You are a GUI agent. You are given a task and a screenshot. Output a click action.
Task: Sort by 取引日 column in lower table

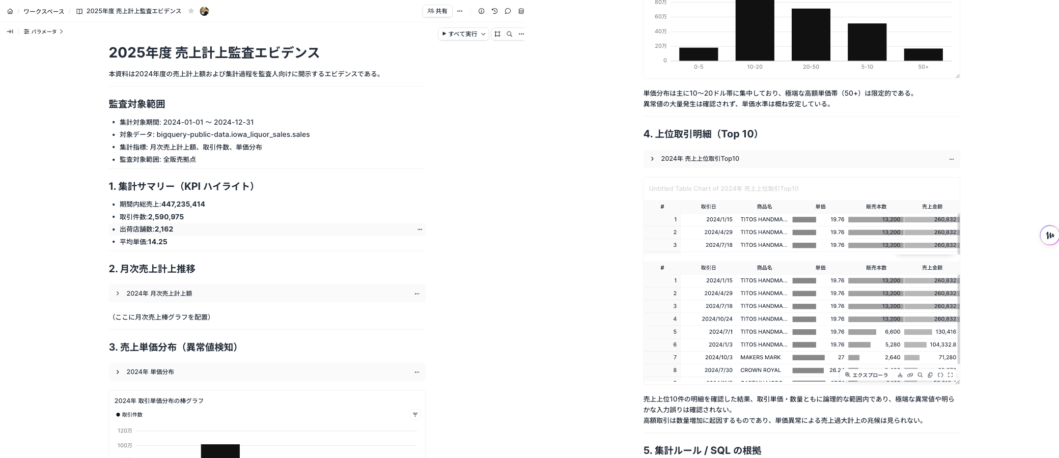pyautogui.click(x=708, y=268)
